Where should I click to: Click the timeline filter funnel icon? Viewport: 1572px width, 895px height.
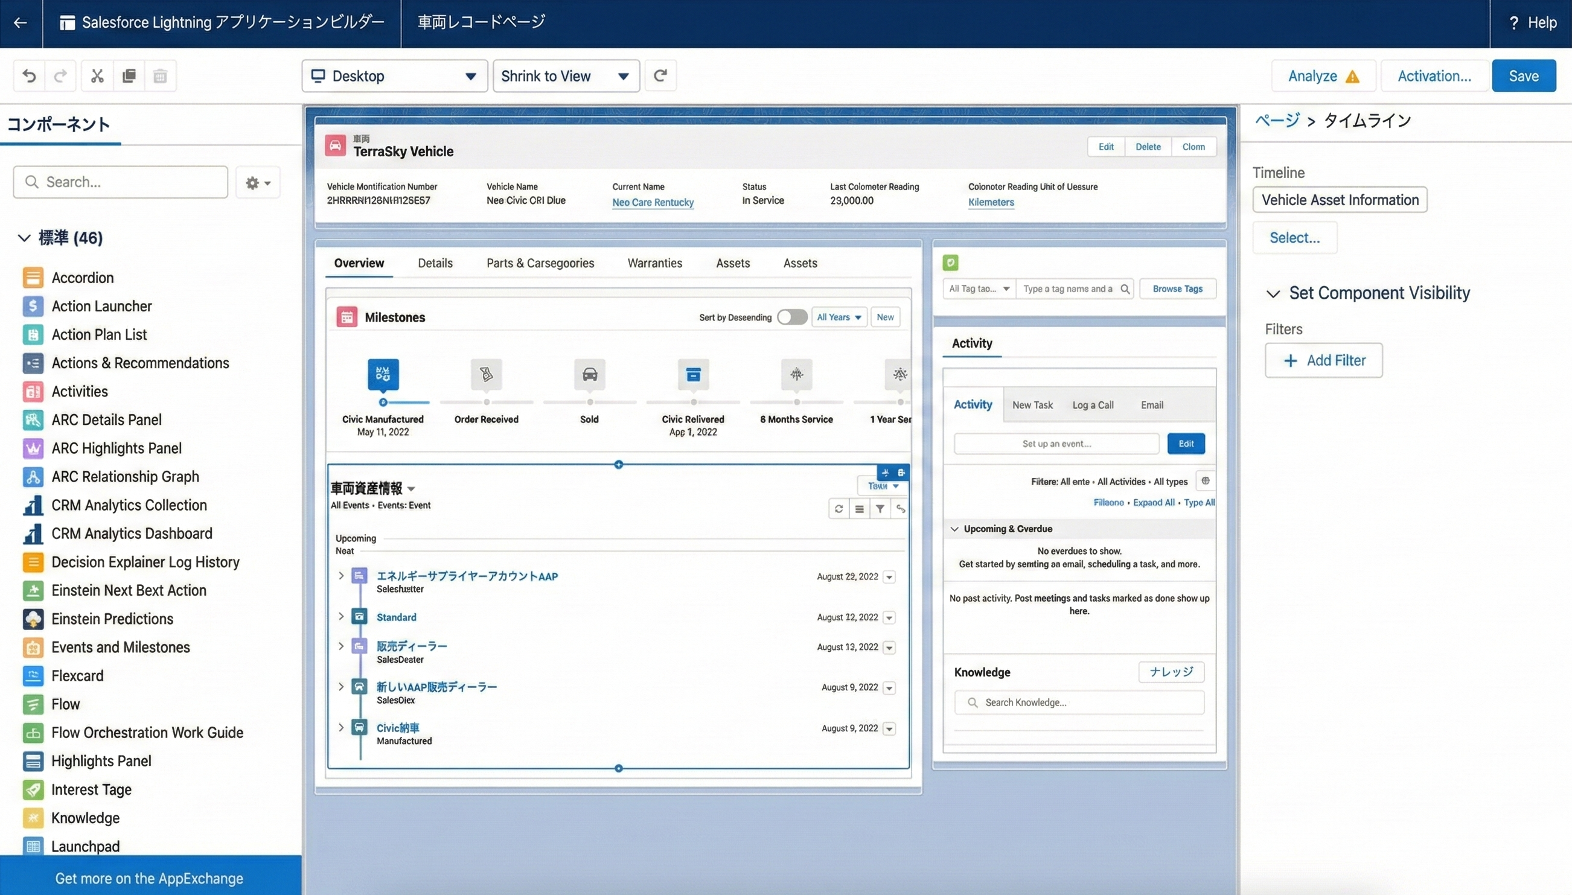coord(880,509)
